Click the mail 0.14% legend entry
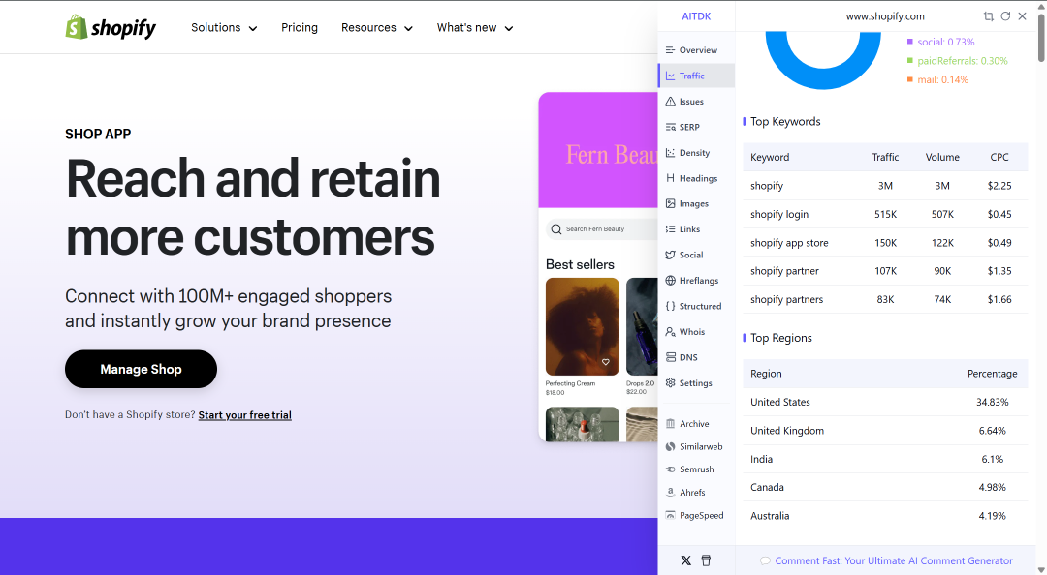This screenshot has width=1047, height=575. [x=937, y=79]
